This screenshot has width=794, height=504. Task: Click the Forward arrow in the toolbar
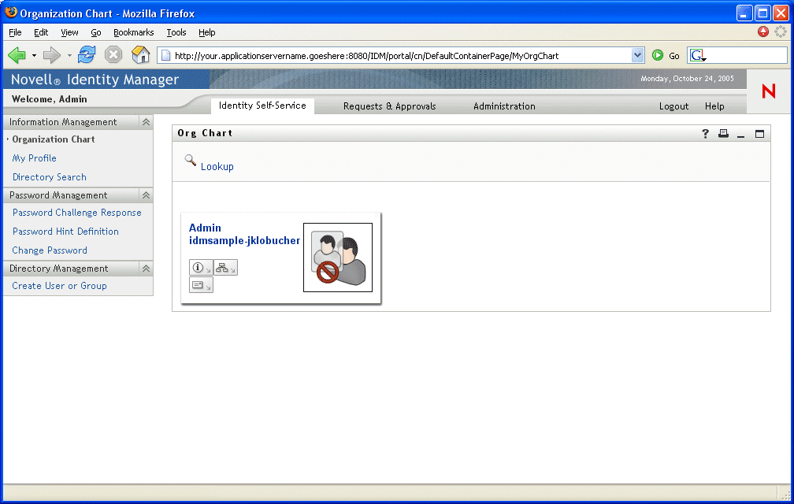[52, 54]
